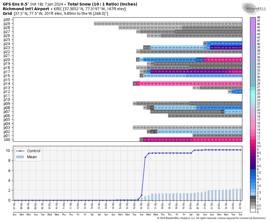Screen dimensions: 271x222
Task: Click the 10 tick on the y-axis
Action: 8,151
